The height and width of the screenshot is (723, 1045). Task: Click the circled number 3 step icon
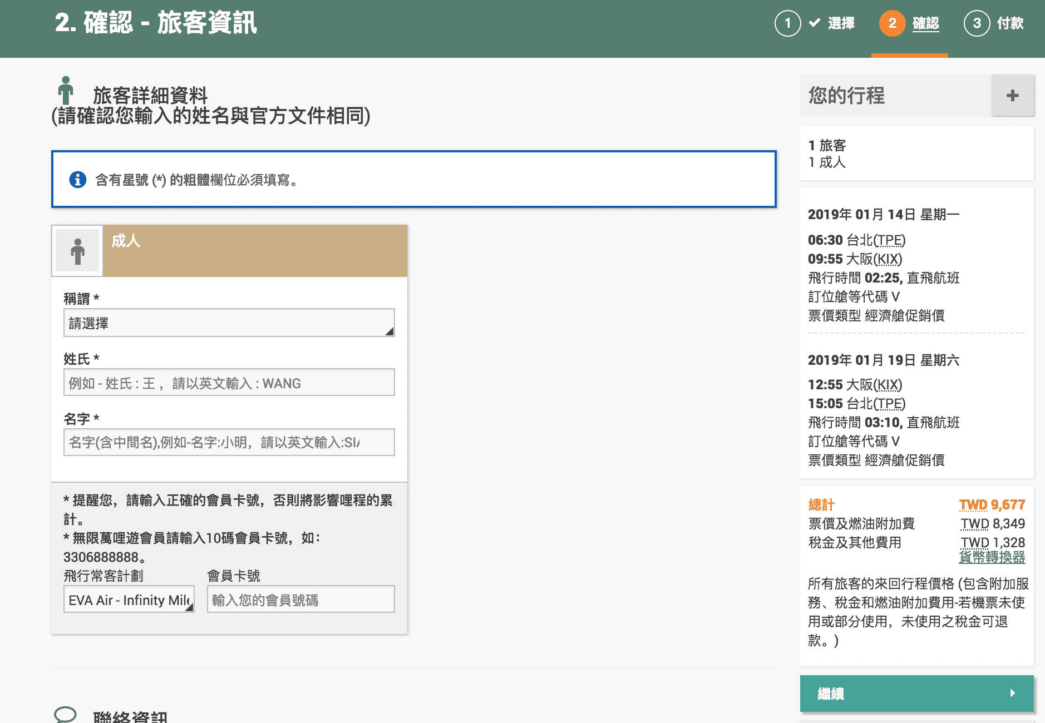(x=977, y=23)
